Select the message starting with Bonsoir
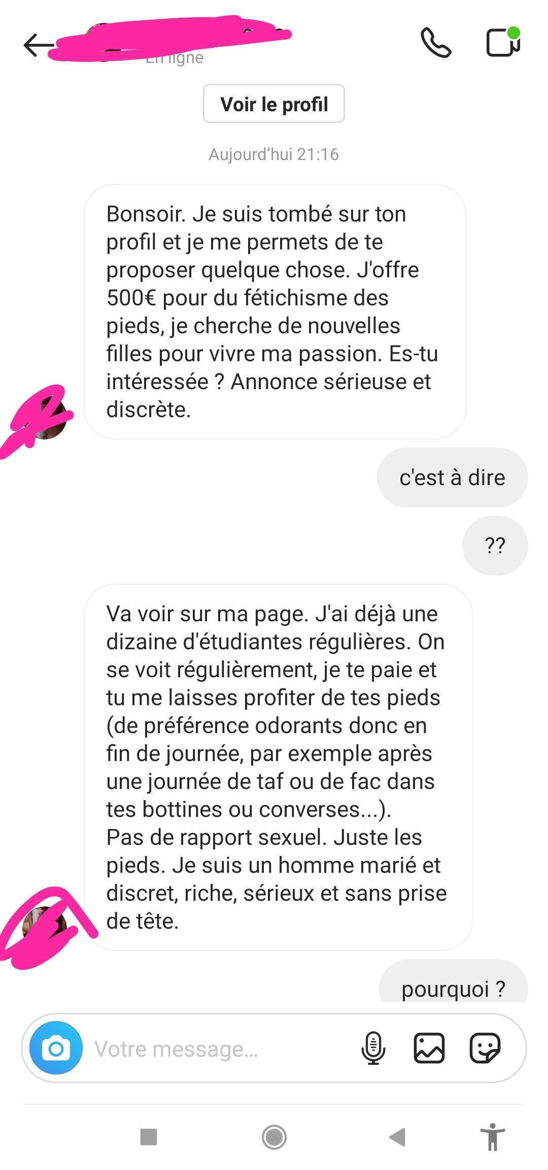This screenshot has width=548, height=1170. click(x=275, y=312)
